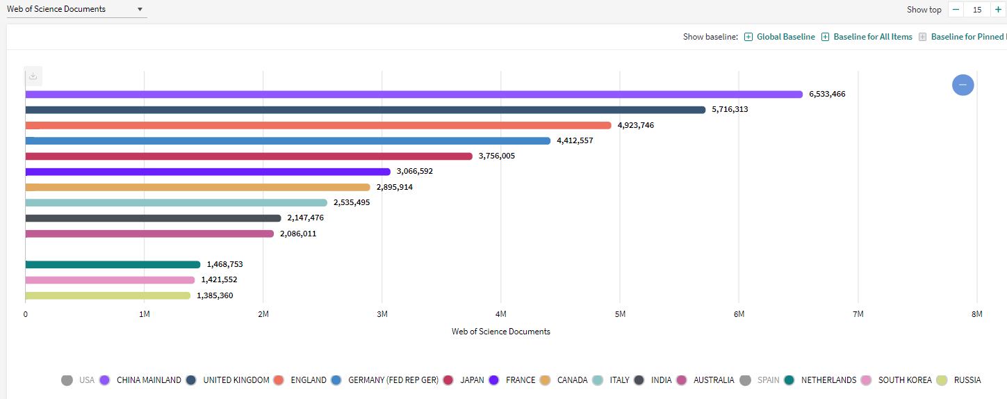Hide the United Kingdom legend series

tap(229, 380)
